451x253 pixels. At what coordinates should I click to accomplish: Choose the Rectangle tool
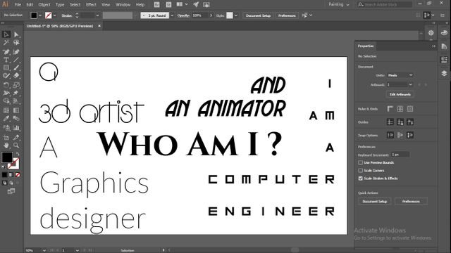6,68
